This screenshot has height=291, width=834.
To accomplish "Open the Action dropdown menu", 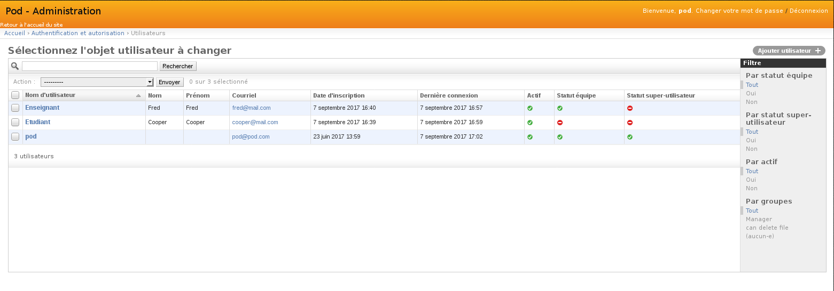I will coord(97,82).
